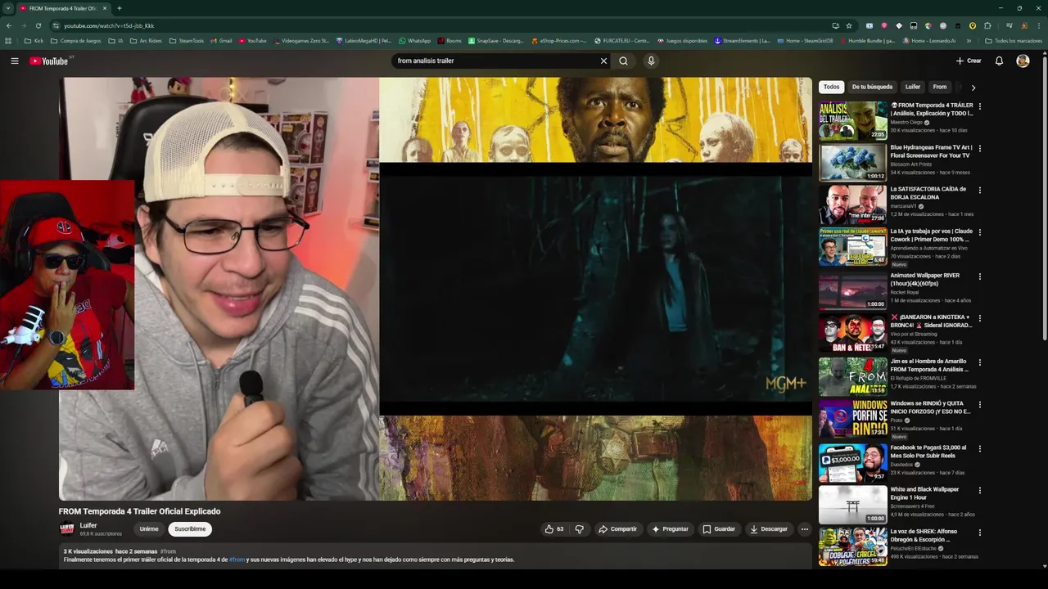
Task: Open the Luifer channel avatar
Action: tap(67, 528)
